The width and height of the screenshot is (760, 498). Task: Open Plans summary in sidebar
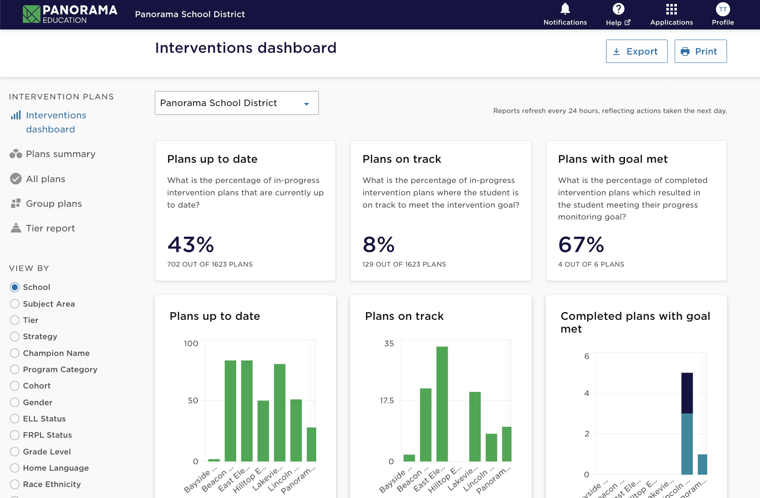pyautogui.click(x=61, y=154)
